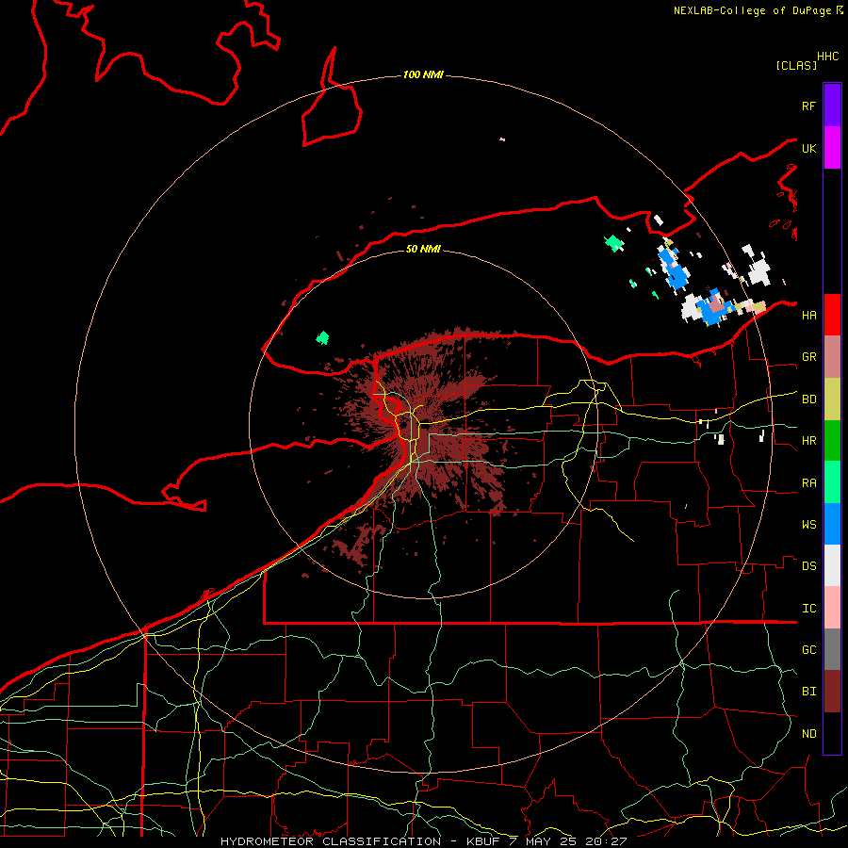Click the green rain echo near northeast shoreline
Viewport: 848px width, 848px height.
click(613, 243)
